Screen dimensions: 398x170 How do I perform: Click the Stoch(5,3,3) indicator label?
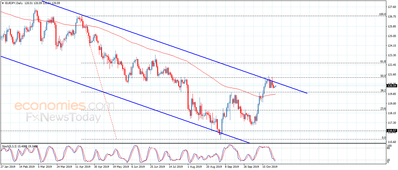tap(9, 146)
